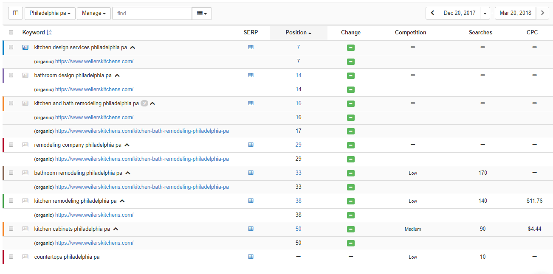Check kitchen cabinets philadelphia pa row
553x274 pixels.
tap(11, 229)
